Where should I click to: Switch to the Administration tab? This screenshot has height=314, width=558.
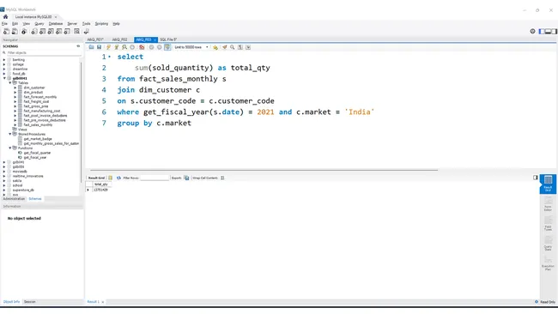pyautogui.click(x=14, y=199)
